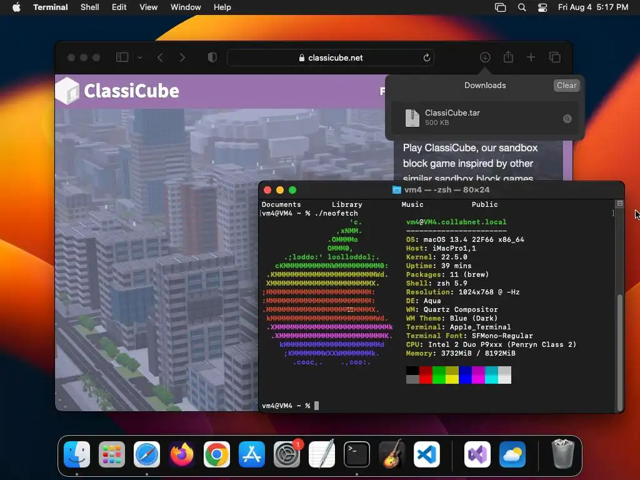
Task: Open Trash from the Dock
Action: (x=562, y=454)
